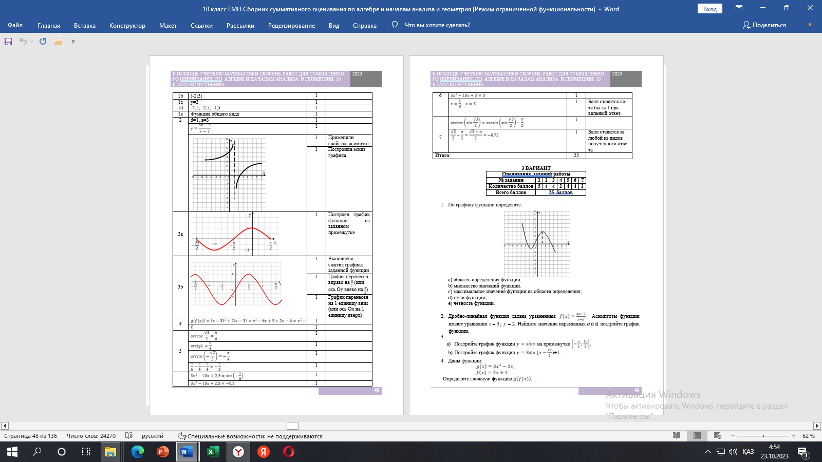Open Opera browser from taskbar
The width and height of the screenshot is (822, 462).
289,452
